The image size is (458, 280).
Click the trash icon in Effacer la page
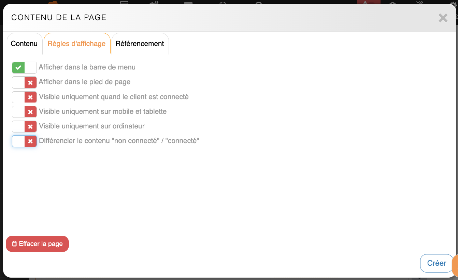pos(14,244)
